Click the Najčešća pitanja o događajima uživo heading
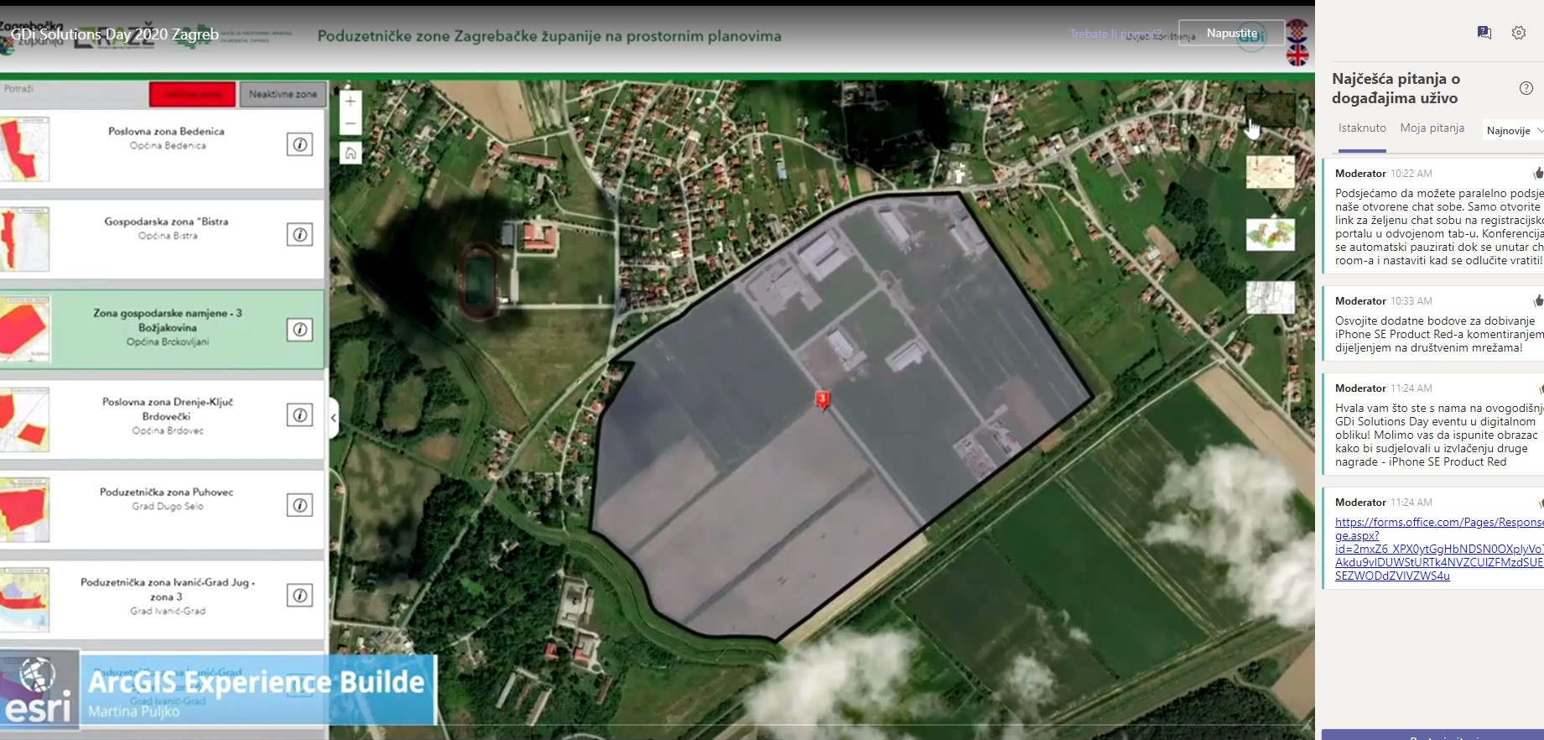Viewport: 1544px width, 740px height. (x=1396, y=88)
